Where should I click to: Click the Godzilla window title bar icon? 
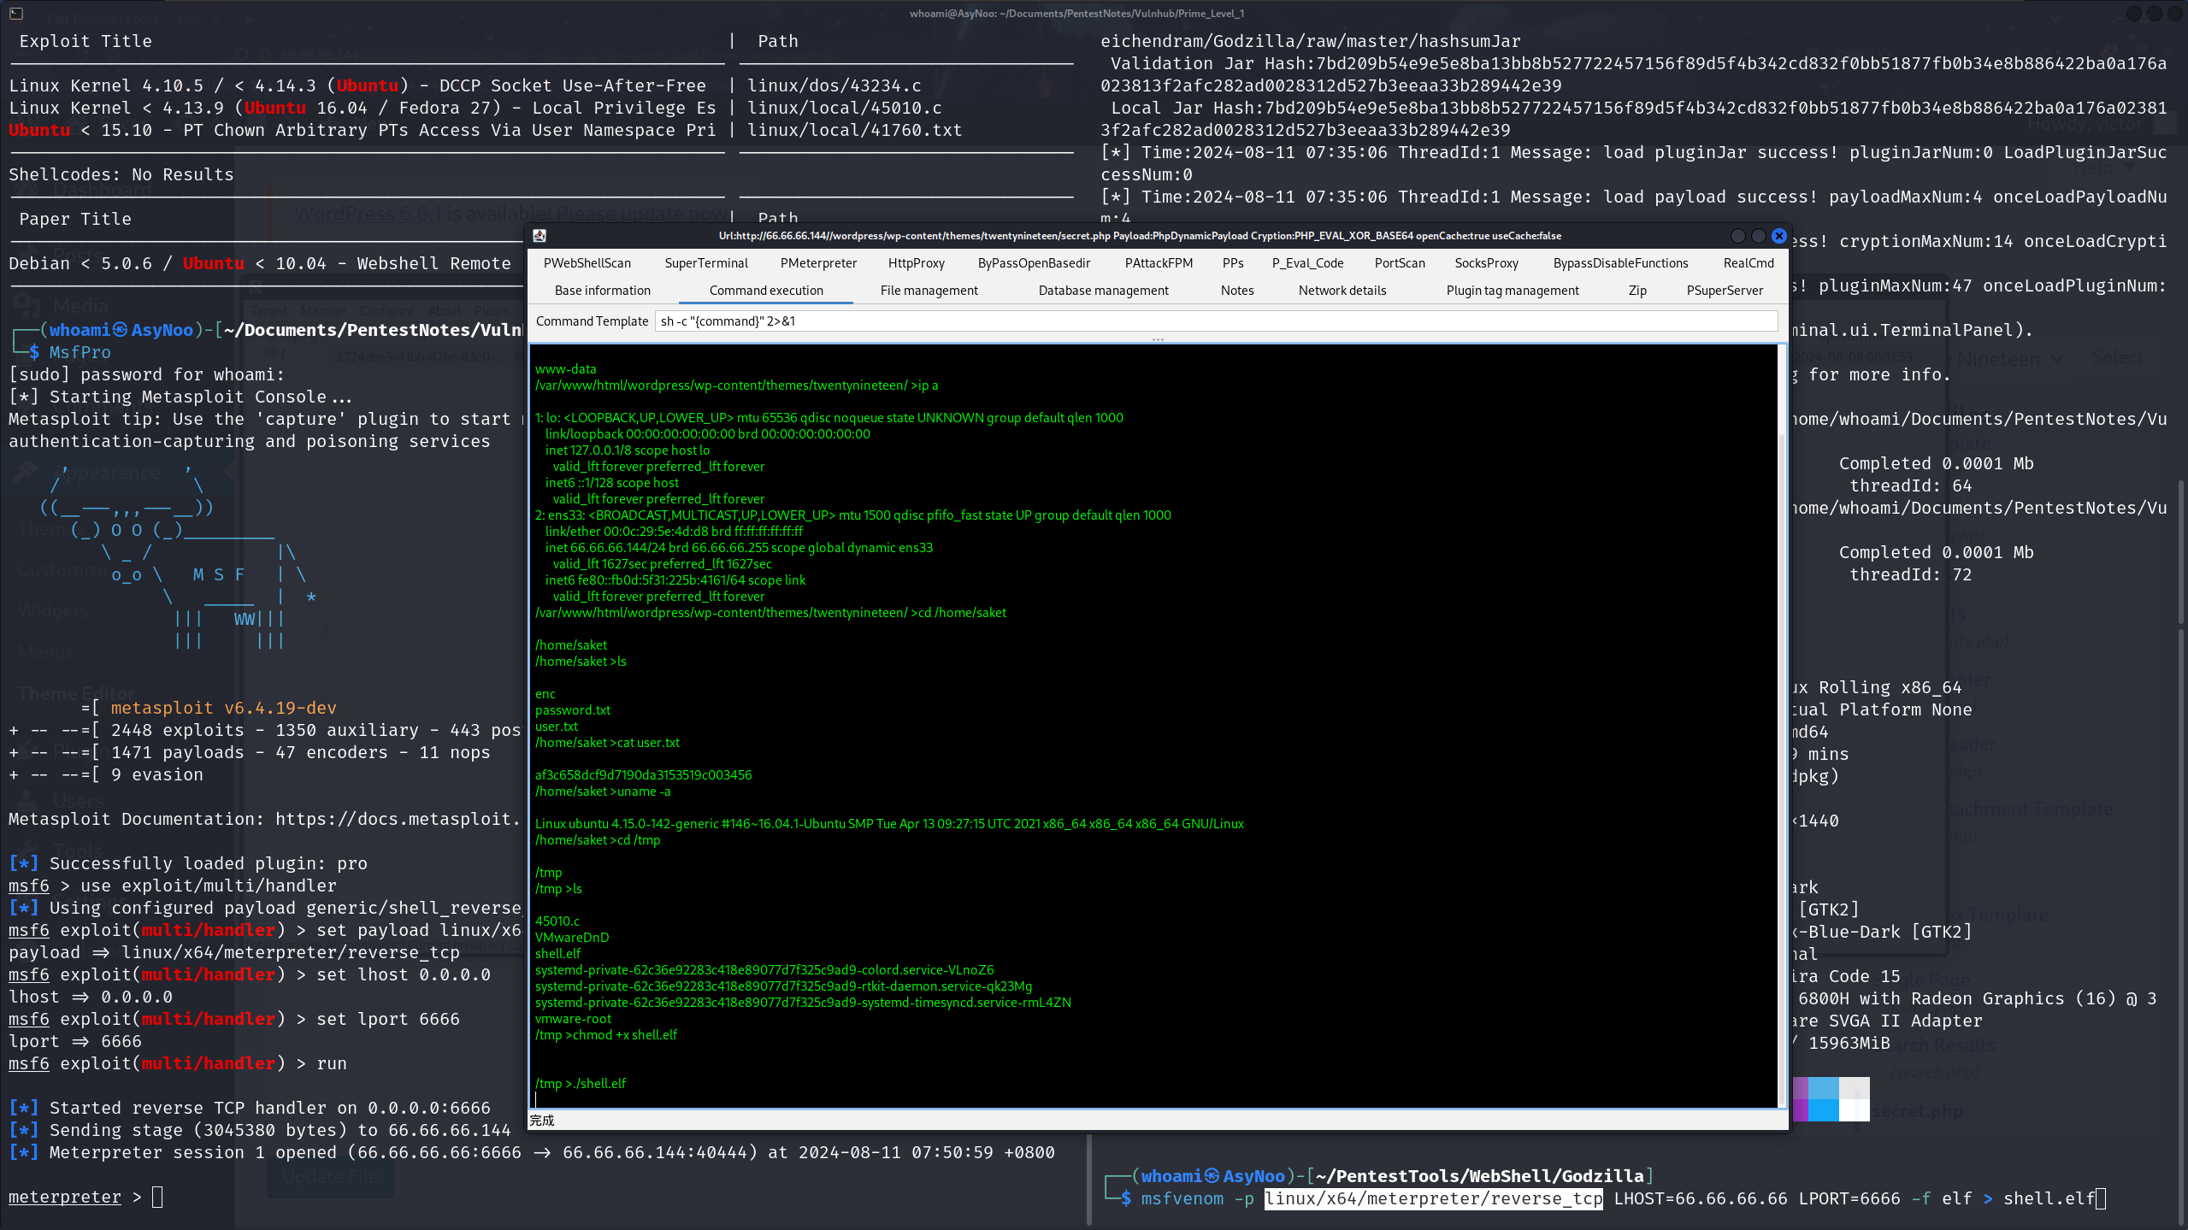point(539,236)
